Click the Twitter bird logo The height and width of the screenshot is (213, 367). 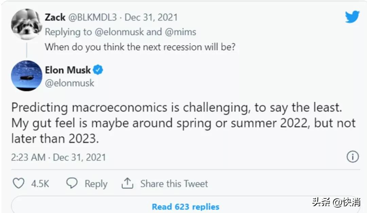point(352,17)
